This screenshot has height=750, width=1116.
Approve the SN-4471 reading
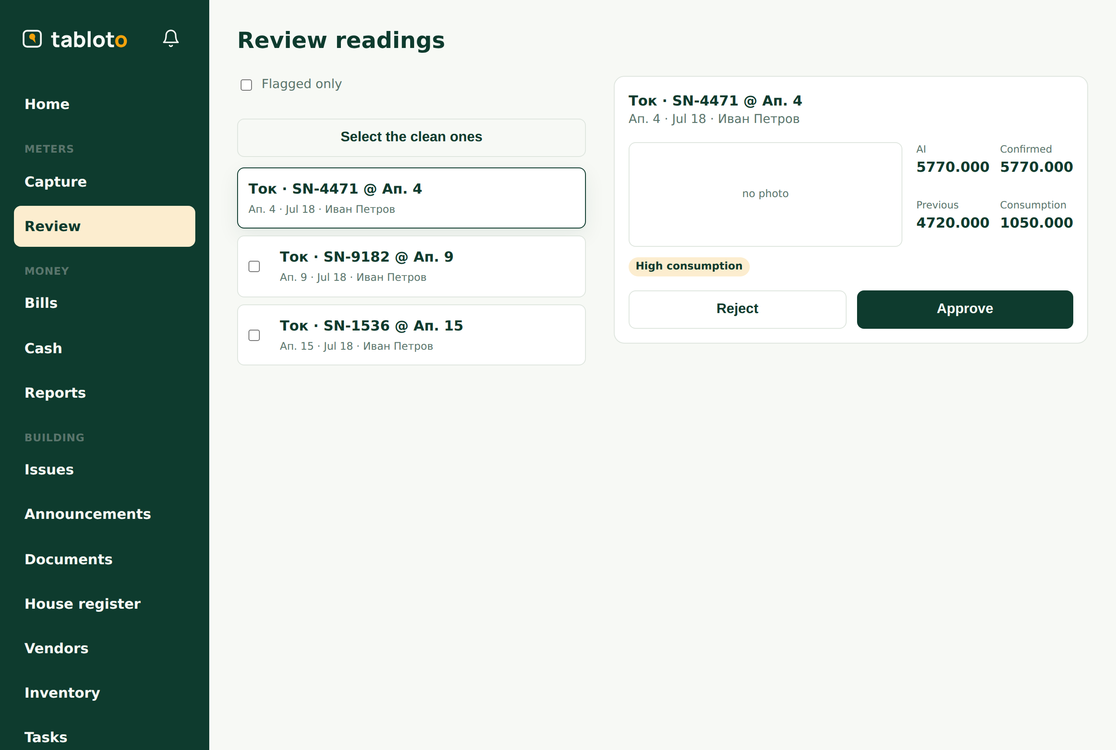[965, 309]
